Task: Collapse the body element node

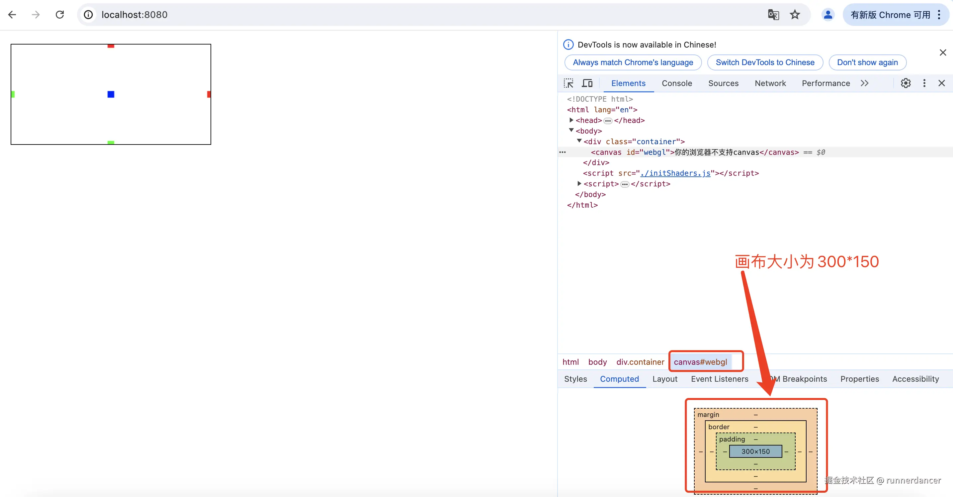Action: click(x=571, y=130)
